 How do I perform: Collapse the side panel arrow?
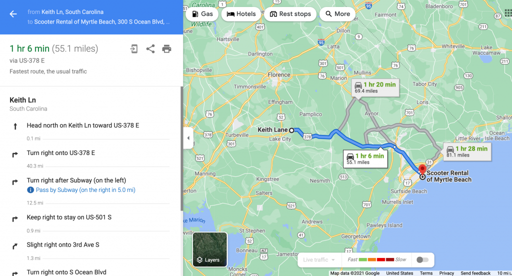pos(188,138)
